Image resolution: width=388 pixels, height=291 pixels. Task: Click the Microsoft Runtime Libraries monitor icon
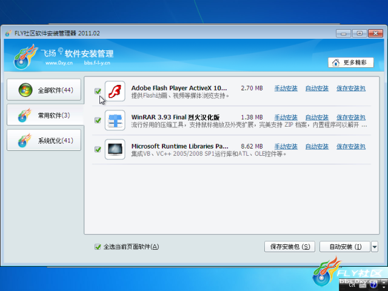(x=115, y=149)
